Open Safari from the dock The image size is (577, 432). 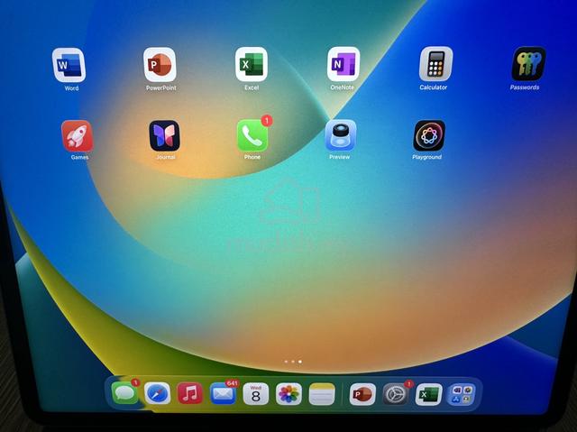[x=157, y=393]
